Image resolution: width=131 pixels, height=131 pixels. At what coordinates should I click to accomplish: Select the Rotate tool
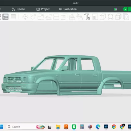33,17
